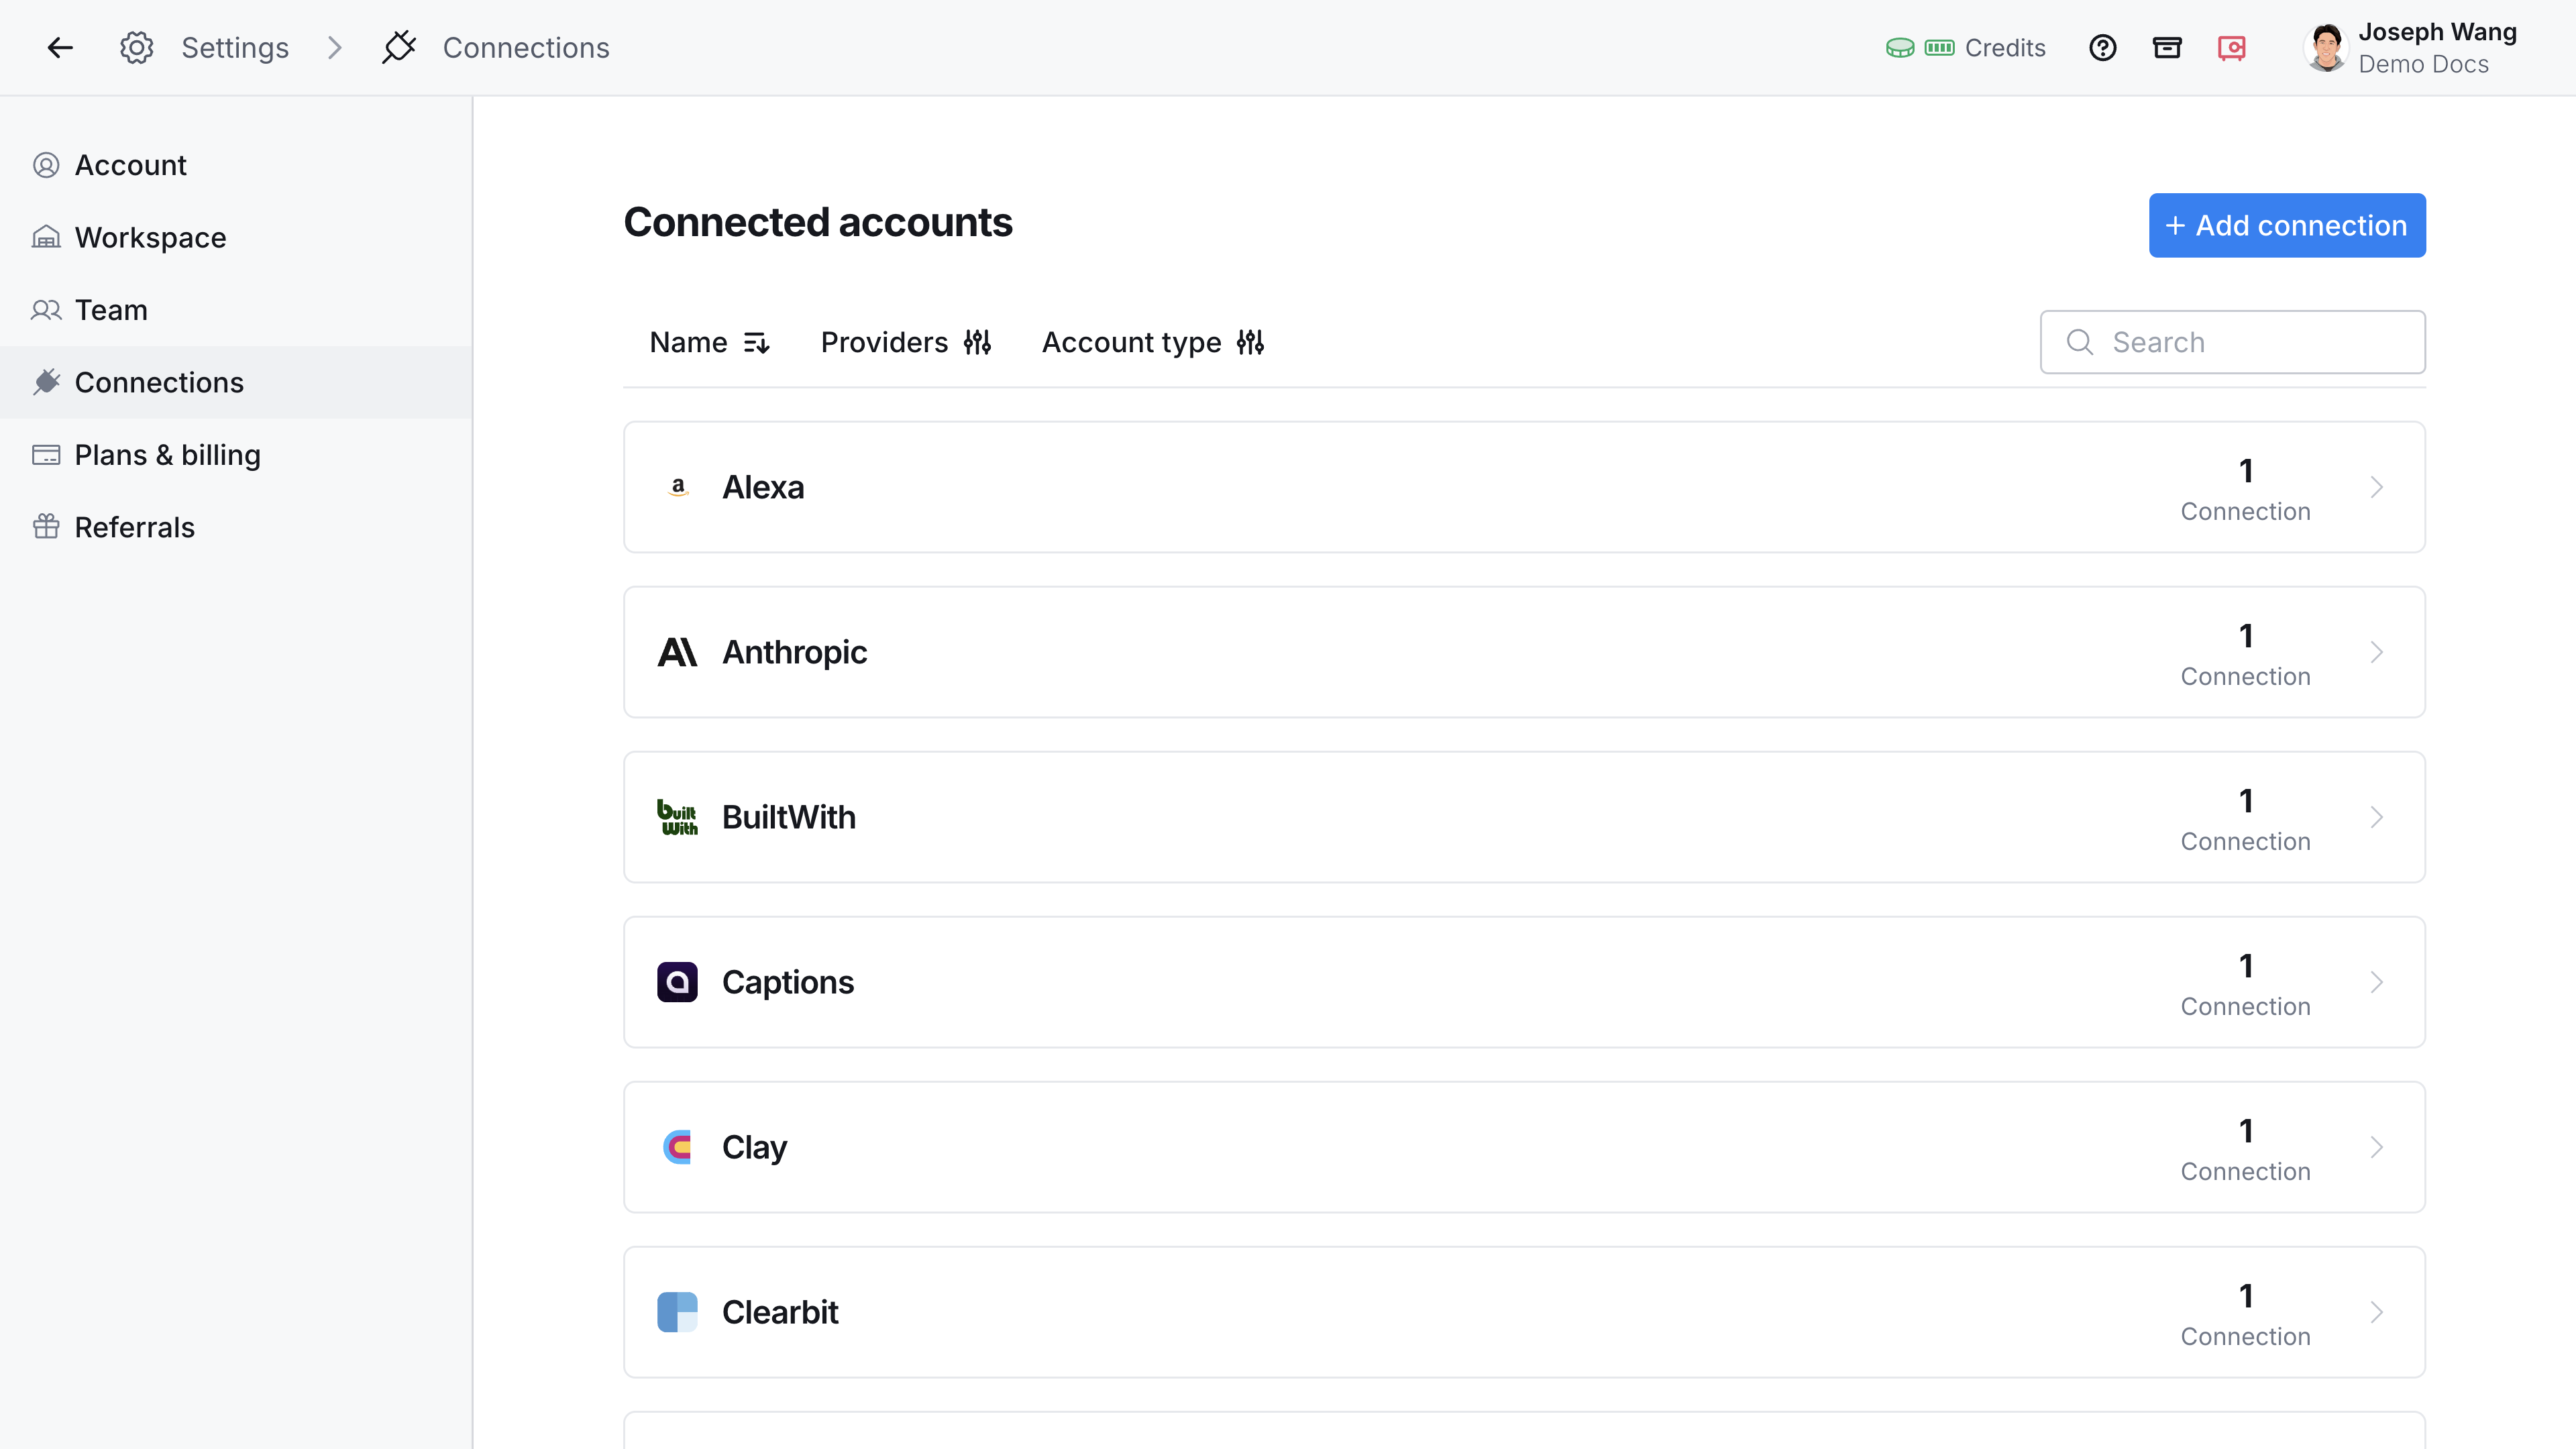2576x1449 pixels.
Task: Click the Settings breadcrumb link
Action: (x=235, y=47)
